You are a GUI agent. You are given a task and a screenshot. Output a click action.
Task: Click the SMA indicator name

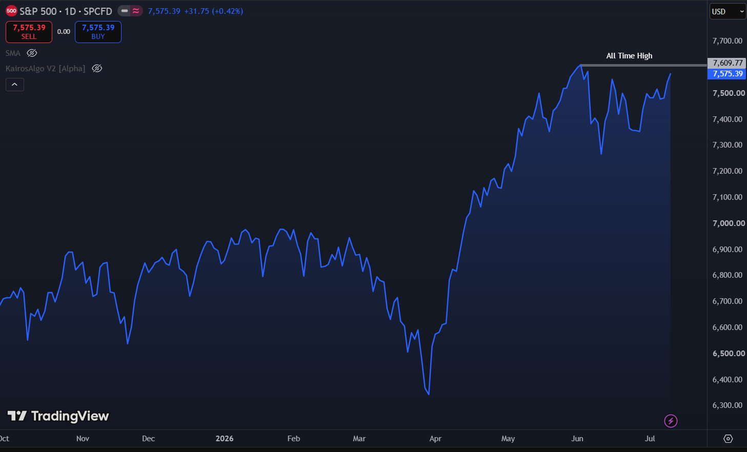(x=13, y=53)
